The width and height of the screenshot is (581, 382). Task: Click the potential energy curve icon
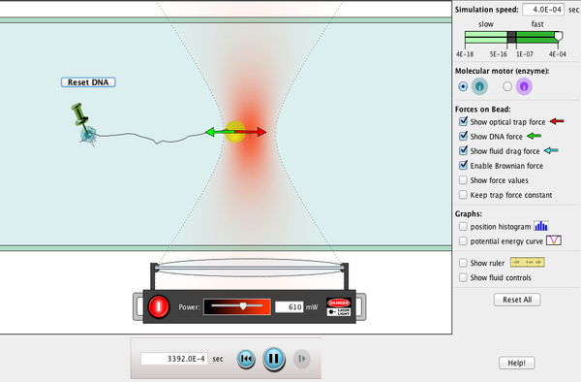(554, 240)
